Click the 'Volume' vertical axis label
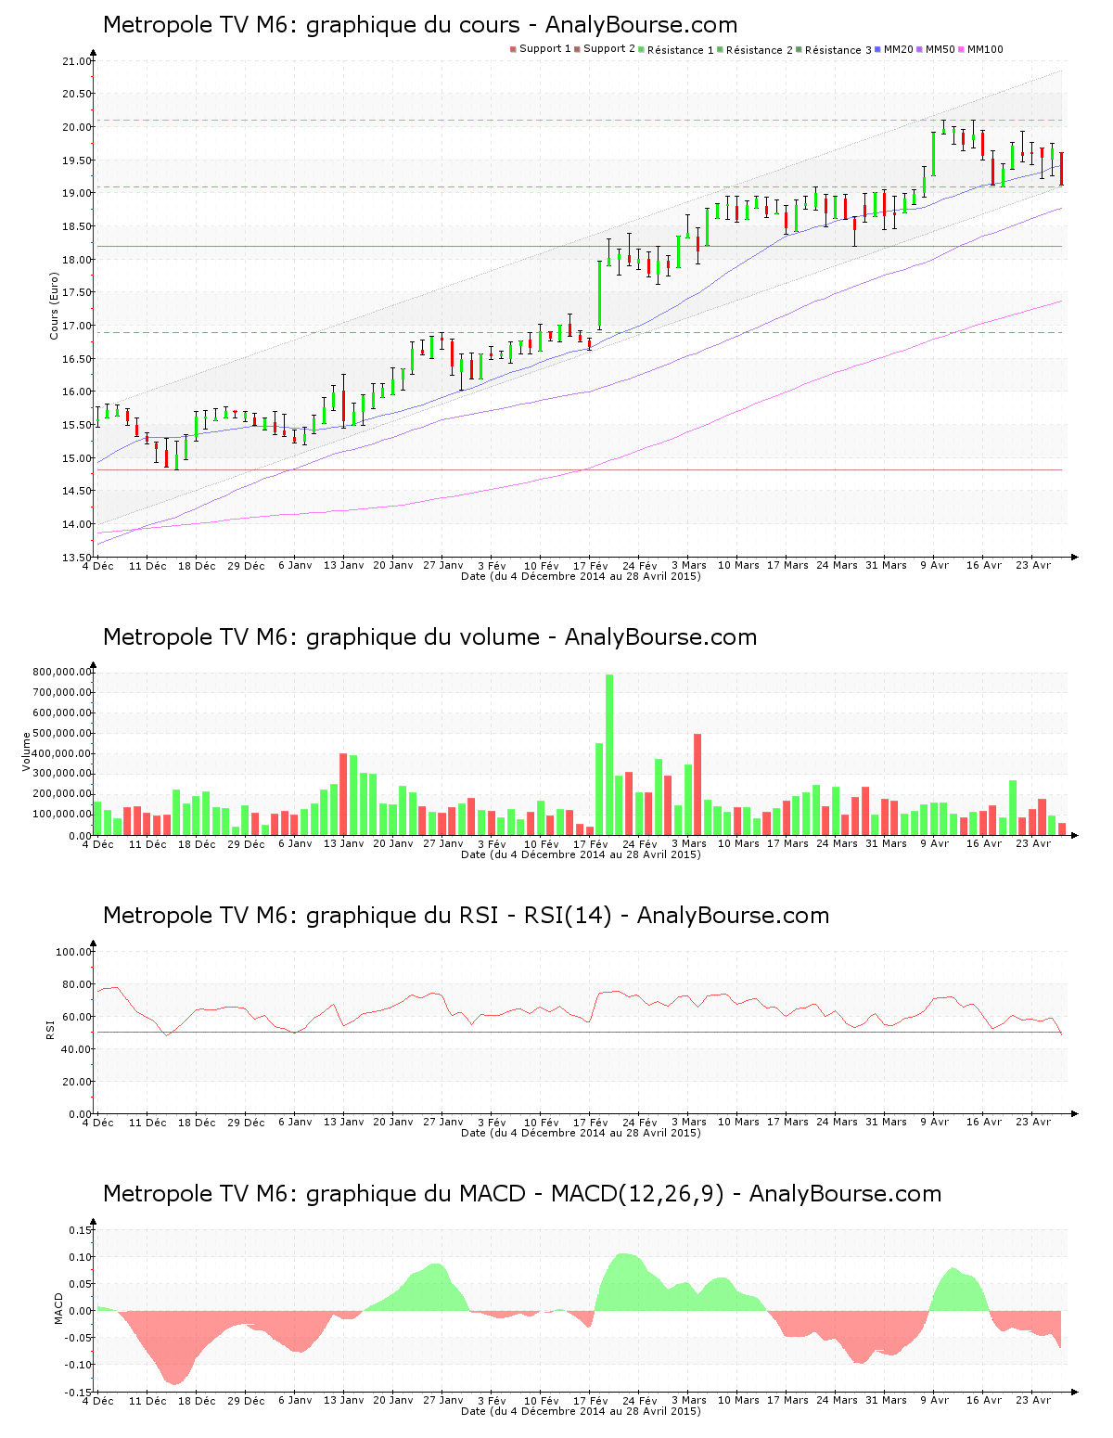This screenshot has width=1113, height=1438. point(26,751)
